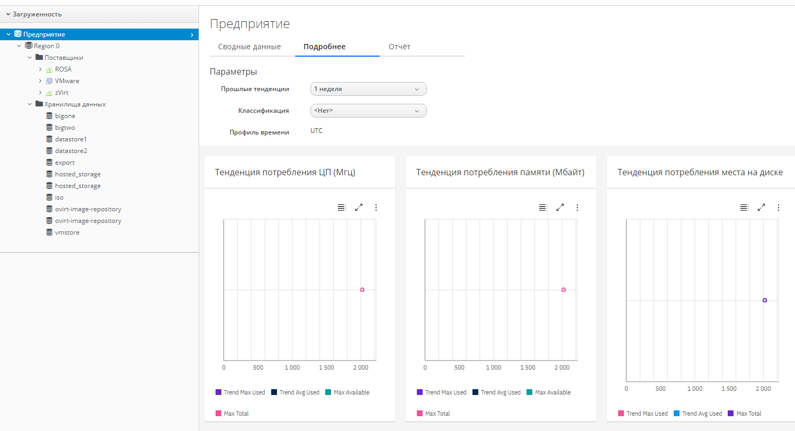Viewport: 795px width, 431px height.
Task: Expand the CPU trend chart fullscreen
Action: pos(359,208)
